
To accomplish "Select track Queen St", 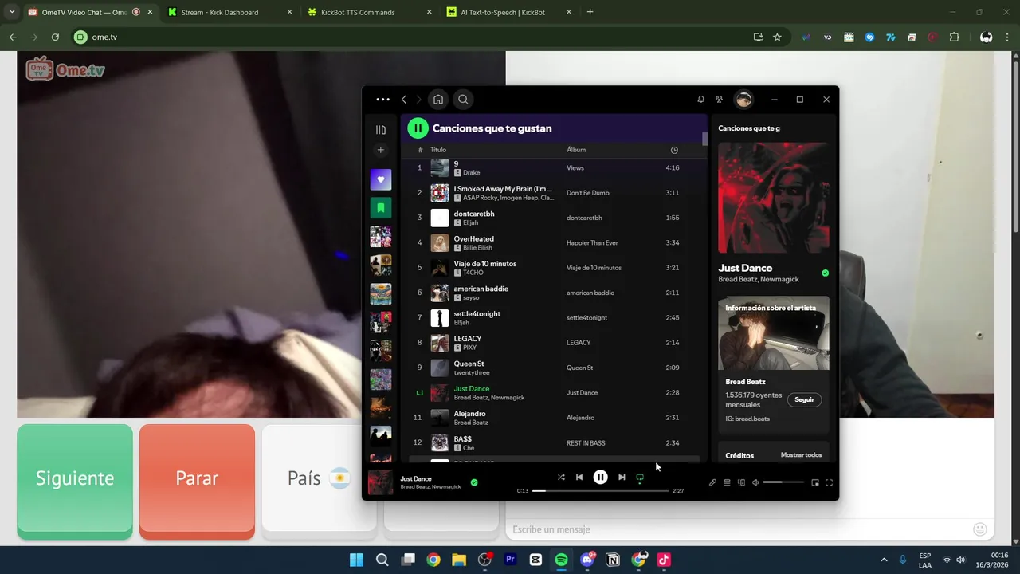I will (x=554, y=368).
